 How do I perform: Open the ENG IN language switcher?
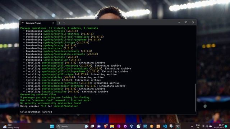pyautogui.click(x=198, y=126)
